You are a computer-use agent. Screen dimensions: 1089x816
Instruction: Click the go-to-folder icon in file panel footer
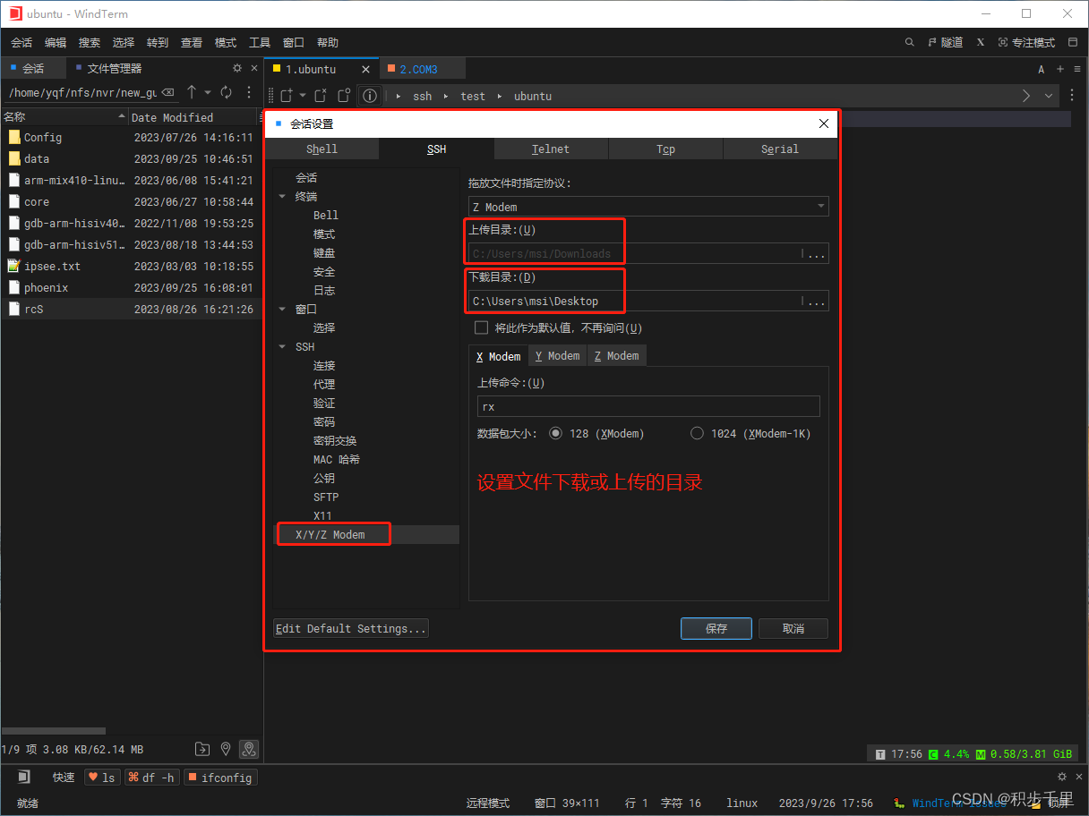(202, 749)
